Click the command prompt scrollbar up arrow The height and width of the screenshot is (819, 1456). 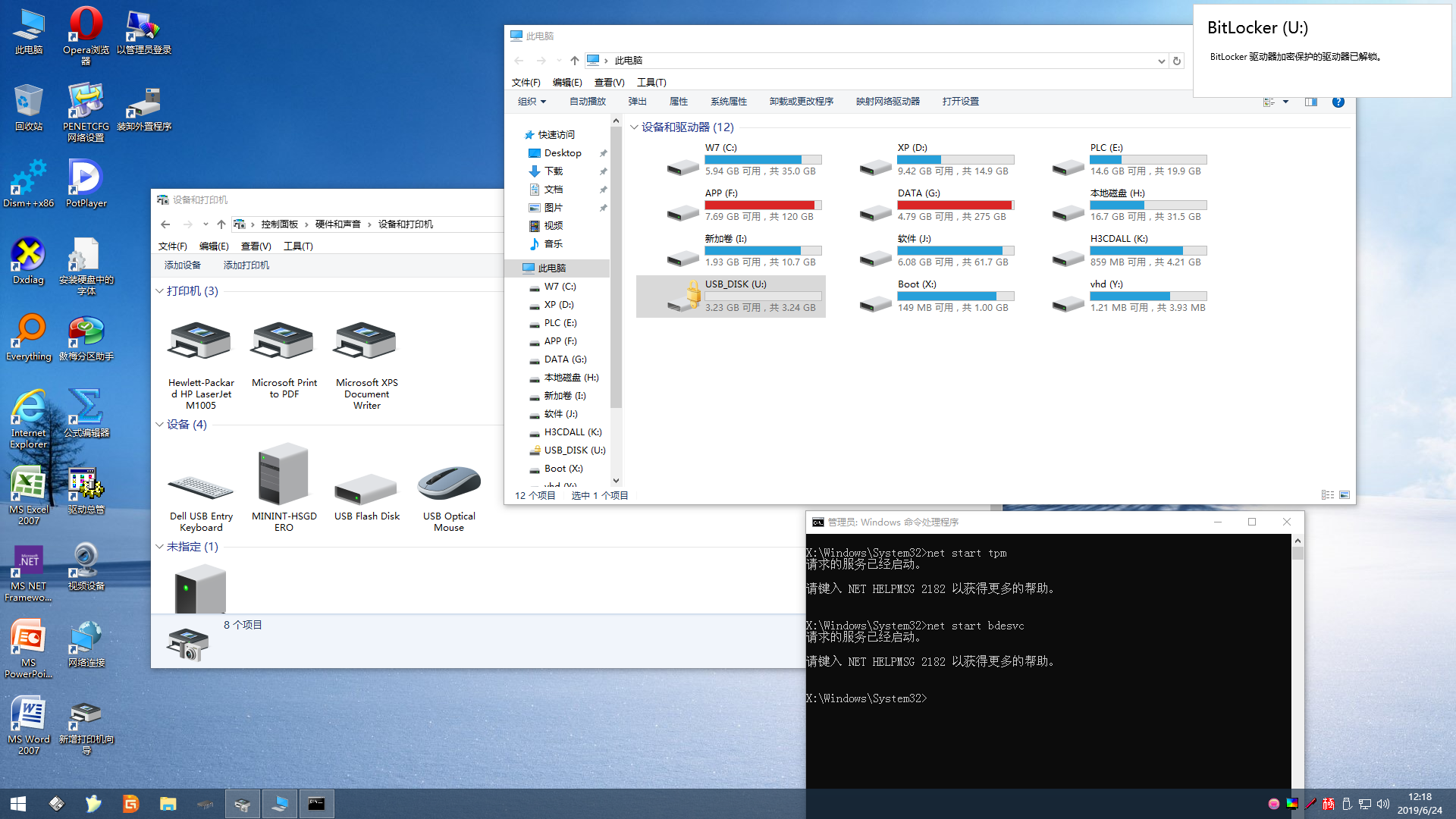pos(1298,541)
